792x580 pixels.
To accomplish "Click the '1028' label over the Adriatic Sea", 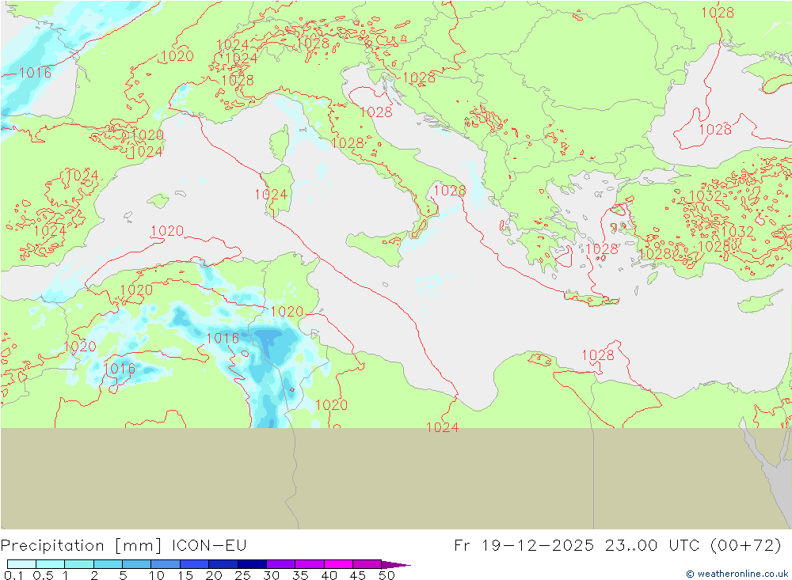I will pyautogui.click(x=376, y=112).
